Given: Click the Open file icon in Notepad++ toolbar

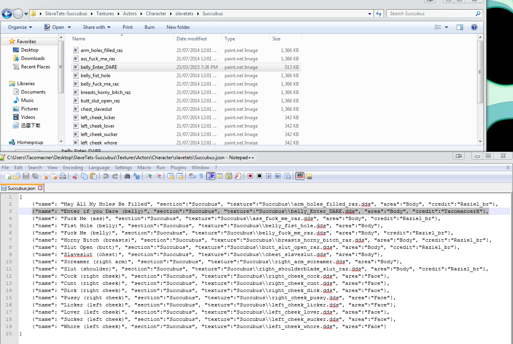Looking at the screenshot, I should pos(16,176).
